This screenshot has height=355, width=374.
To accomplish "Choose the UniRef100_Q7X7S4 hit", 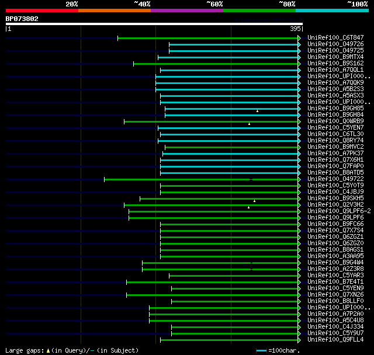I will [335, 231].
